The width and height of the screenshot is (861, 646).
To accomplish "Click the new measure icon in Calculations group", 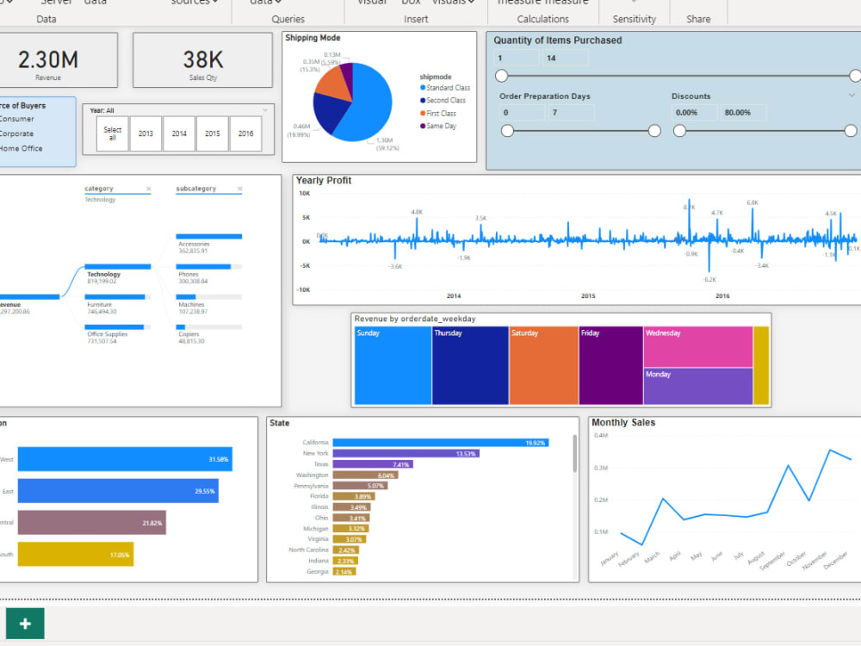I will coord(521,4).
